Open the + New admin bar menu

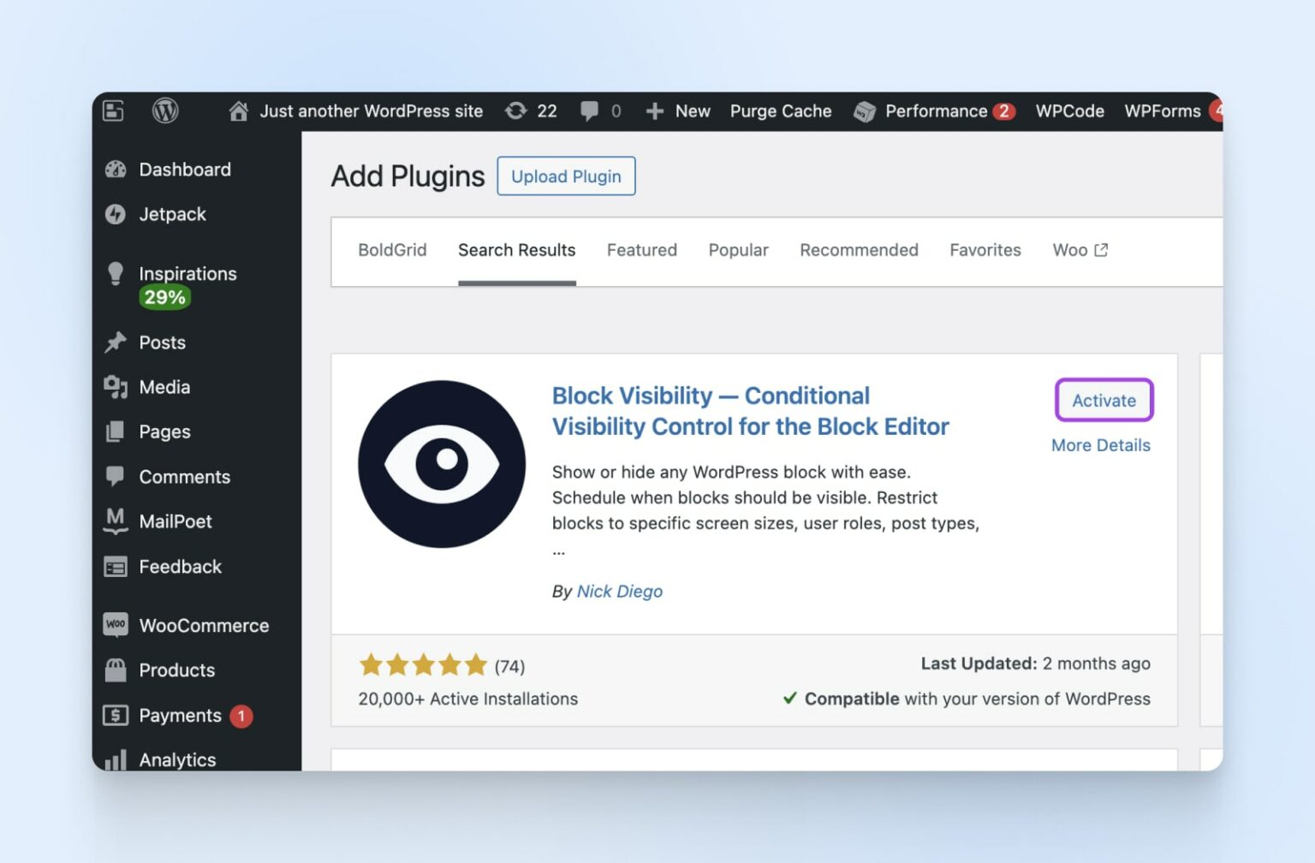pyautogui.click(x=678, y=110)
